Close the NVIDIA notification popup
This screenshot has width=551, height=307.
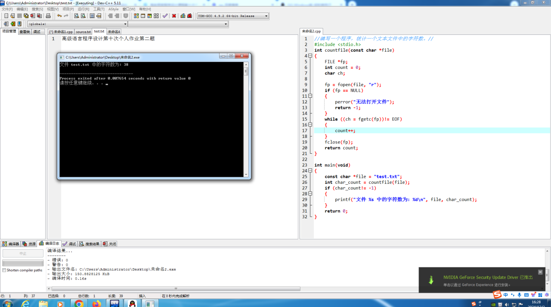coord(540,272)
